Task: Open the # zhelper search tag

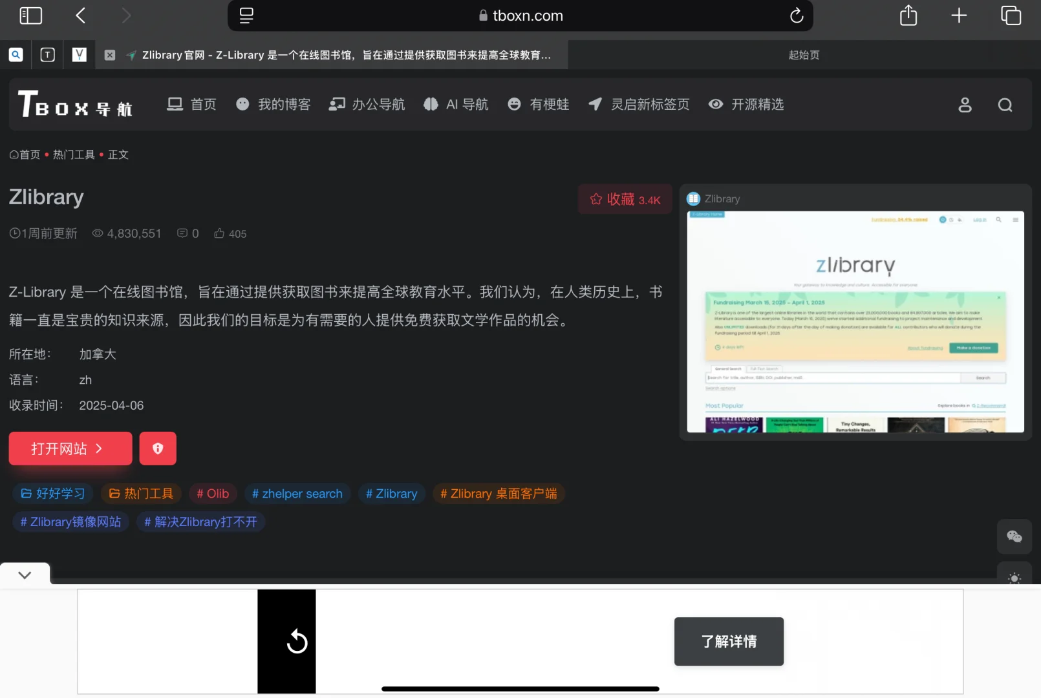Action: tap(297, 494)
